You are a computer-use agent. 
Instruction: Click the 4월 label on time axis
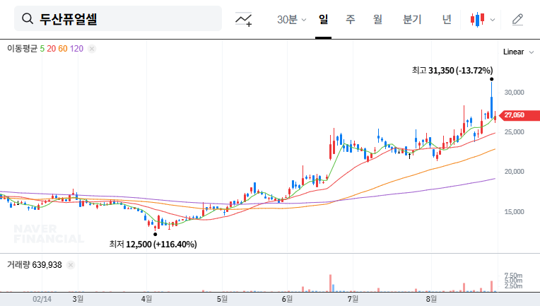[146, 299]
